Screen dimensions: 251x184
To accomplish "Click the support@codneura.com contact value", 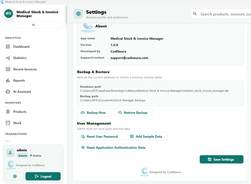I will pyautogui.click(x=129, y=58).
